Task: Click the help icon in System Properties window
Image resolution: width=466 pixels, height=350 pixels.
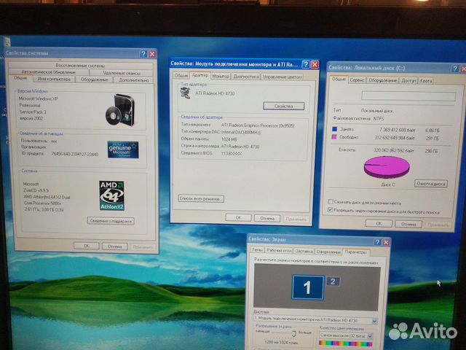Action: [143, 54]
